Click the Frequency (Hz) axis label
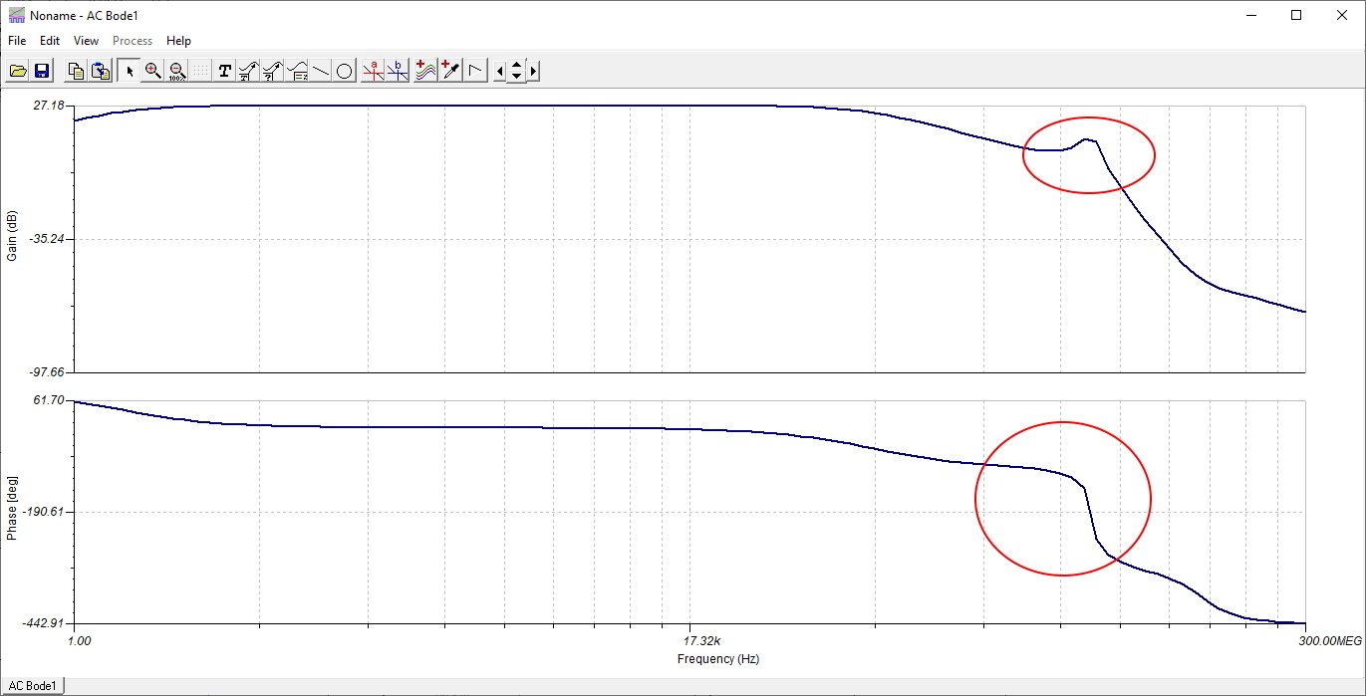The image size is (1366, 696). tap(718, 659)
